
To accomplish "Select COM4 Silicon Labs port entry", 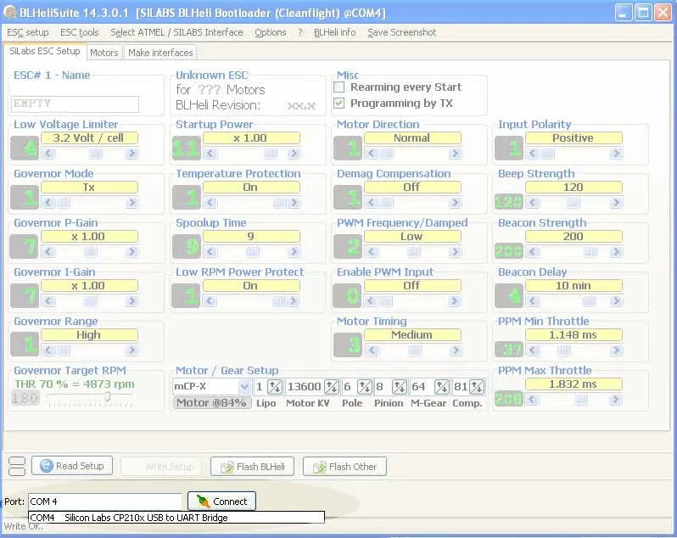I will (x=176, y=518).
